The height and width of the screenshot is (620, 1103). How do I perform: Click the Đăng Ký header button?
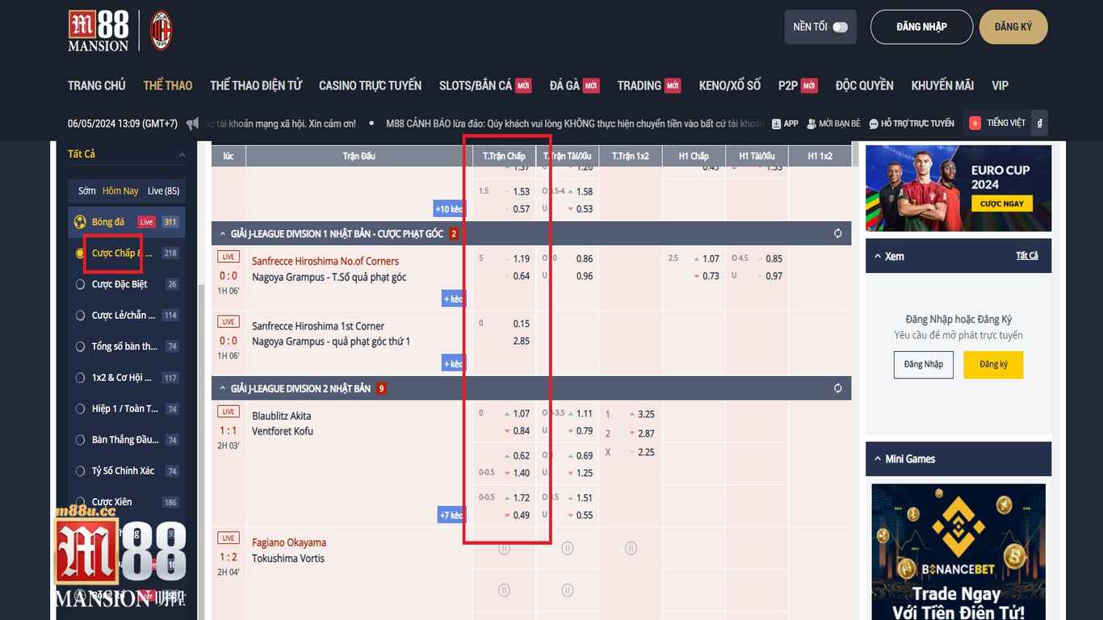click(x=1013, y=27)
